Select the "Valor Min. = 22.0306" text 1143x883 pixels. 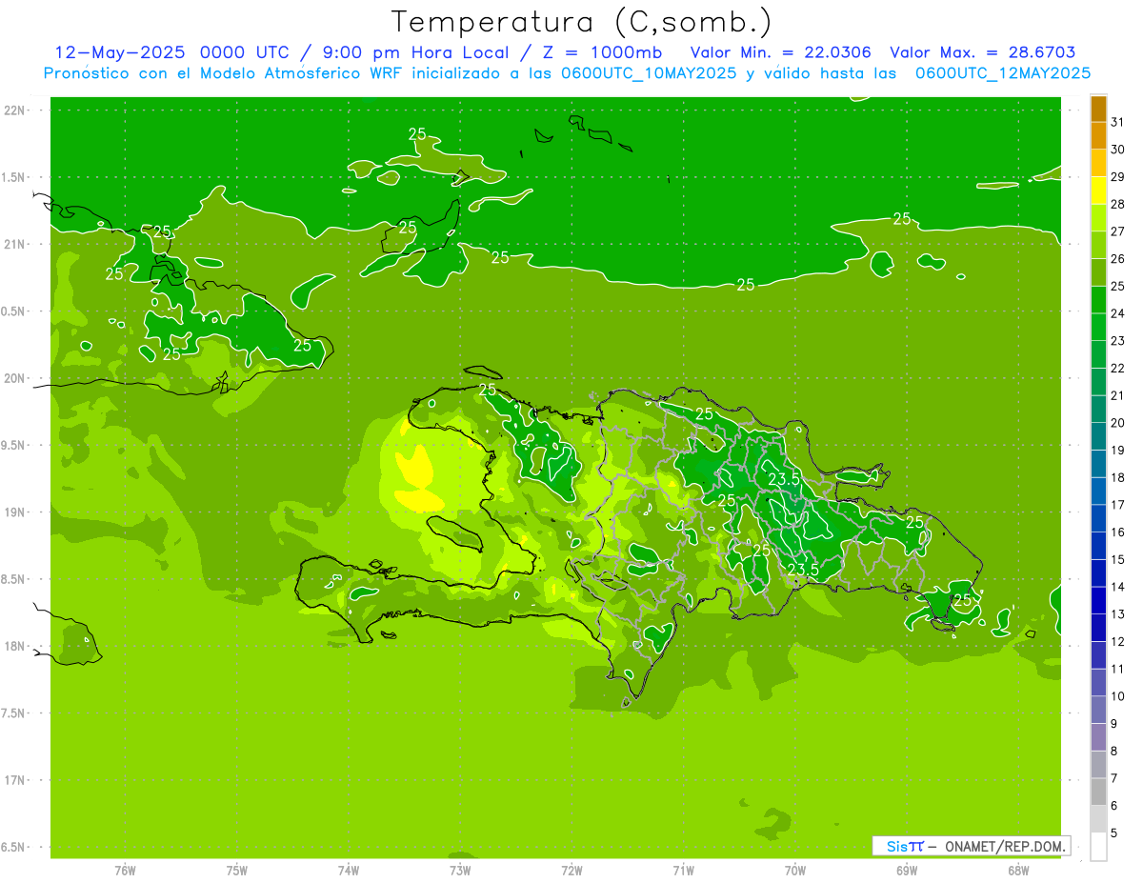(781, 52)
